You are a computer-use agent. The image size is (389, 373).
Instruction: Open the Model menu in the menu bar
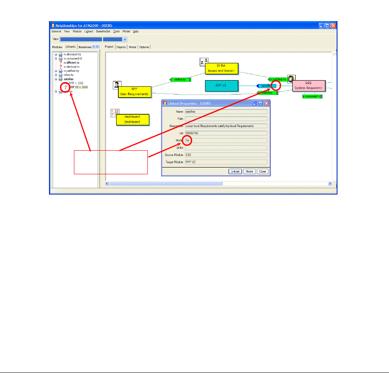(126, 32)
